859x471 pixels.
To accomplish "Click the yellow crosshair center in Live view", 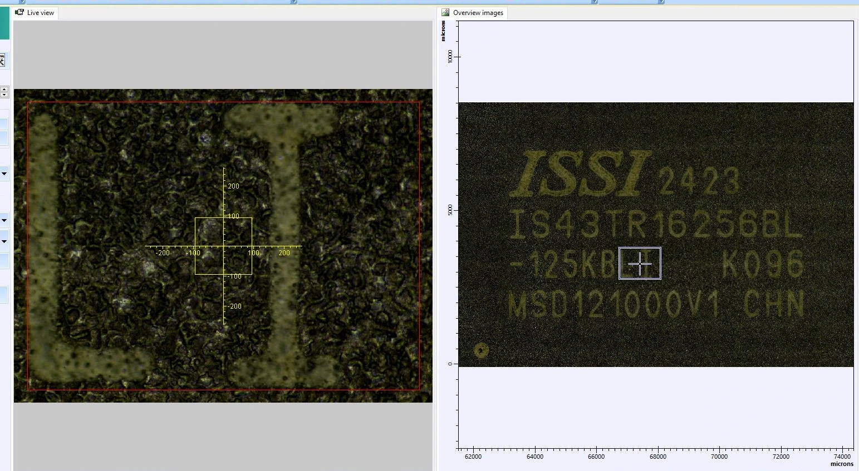I will (x=224, y=246).
